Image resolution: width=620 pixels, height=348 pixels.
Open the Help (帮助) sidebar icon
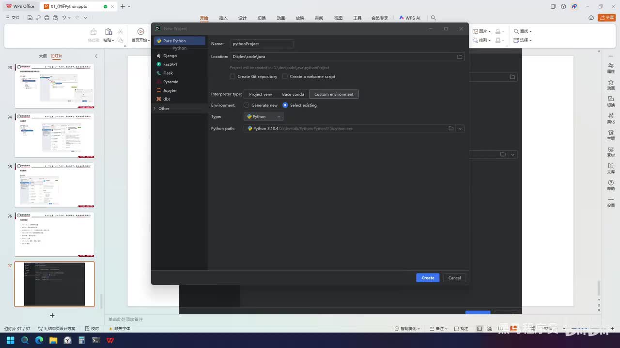pos(611,185)
